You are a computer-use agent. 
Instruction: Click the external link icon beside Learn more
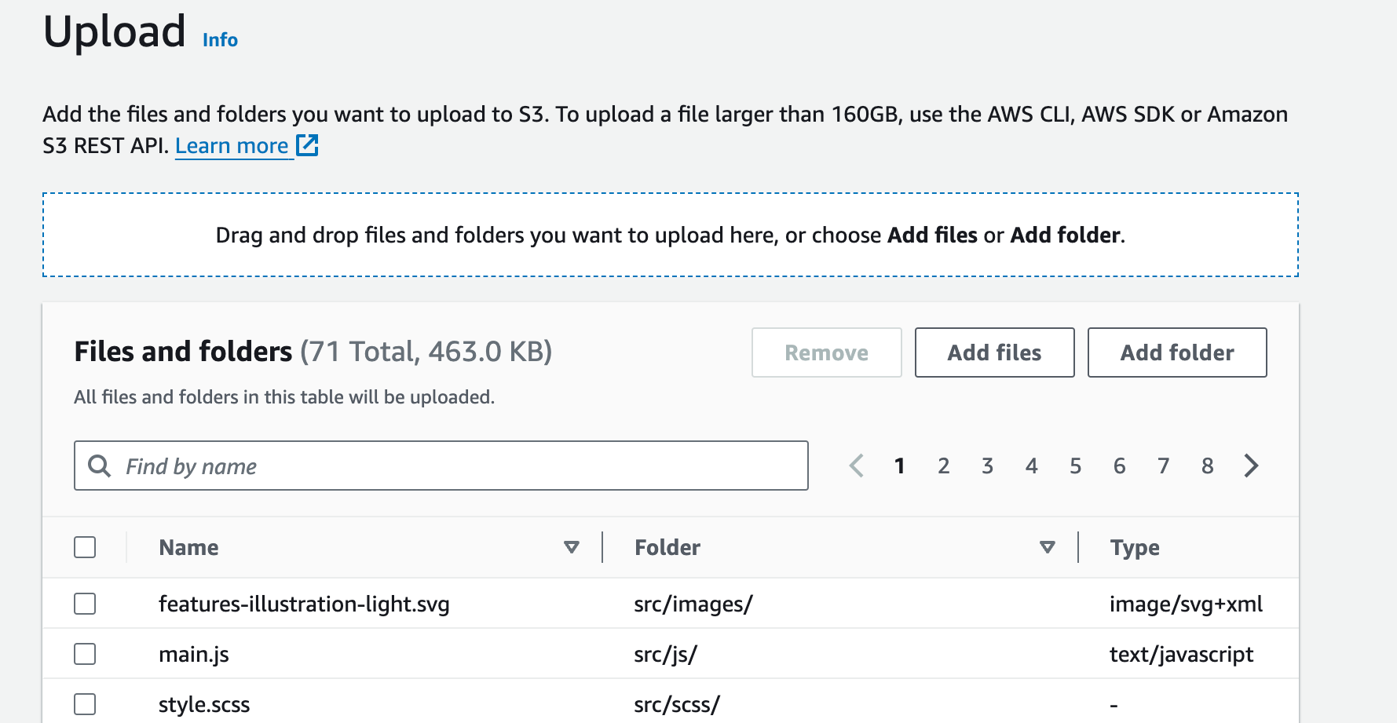tap(307, 145)
